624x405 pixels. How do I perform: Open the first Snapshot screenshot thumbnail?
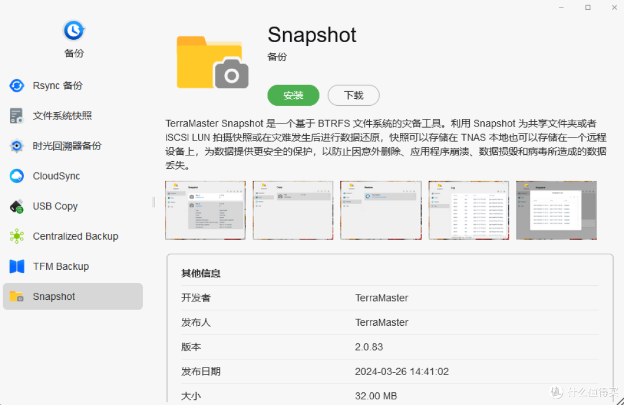click(x=205, y=210)
